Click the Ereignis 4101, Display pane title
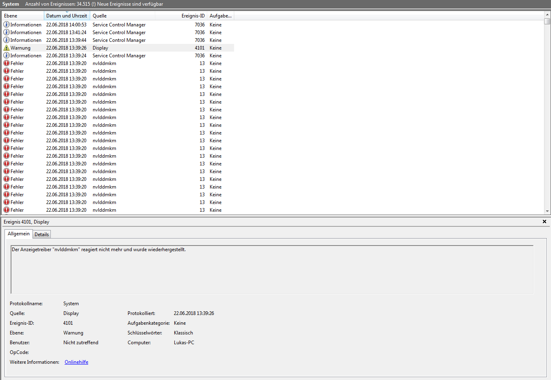 tap(26, 222)
